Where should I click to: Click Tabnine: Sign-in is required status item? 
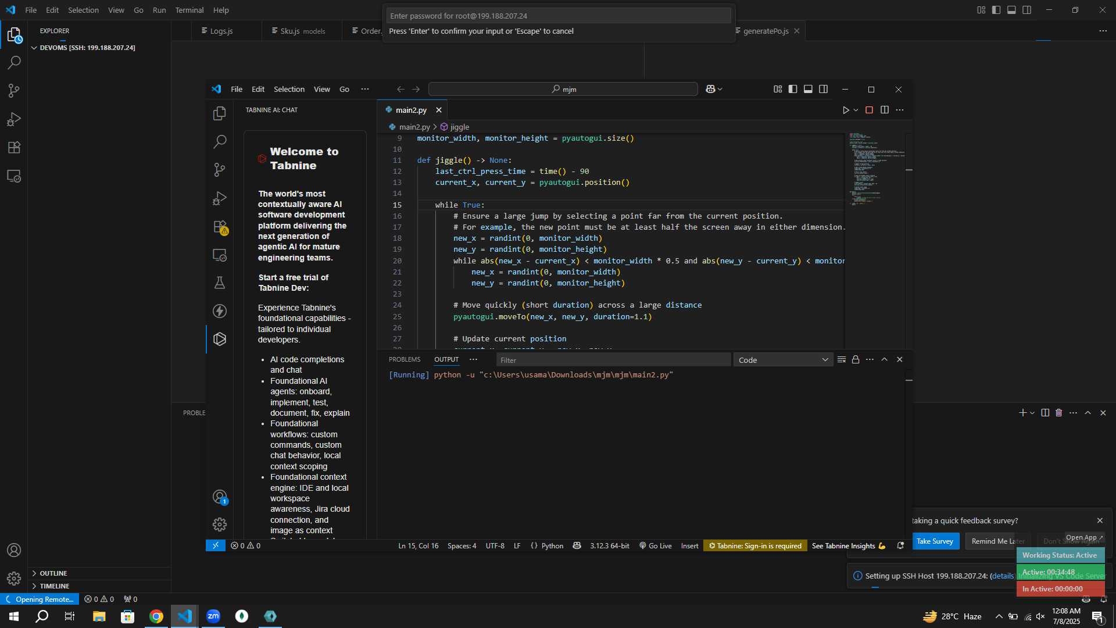point(755,545)
